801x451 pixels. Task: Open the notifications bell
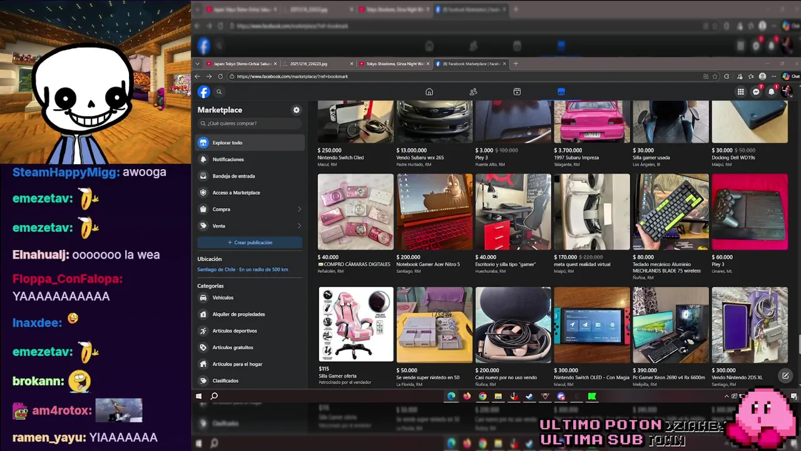pos(772,91)
